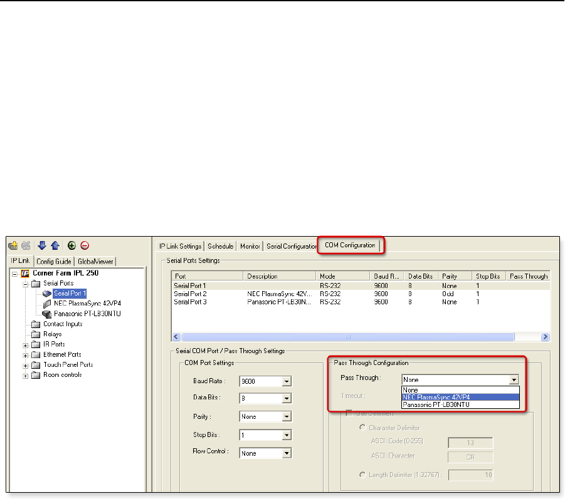Select the Length Delimiter radio button
This screenshot has height=499, width=565.
[x=362, y=475]
